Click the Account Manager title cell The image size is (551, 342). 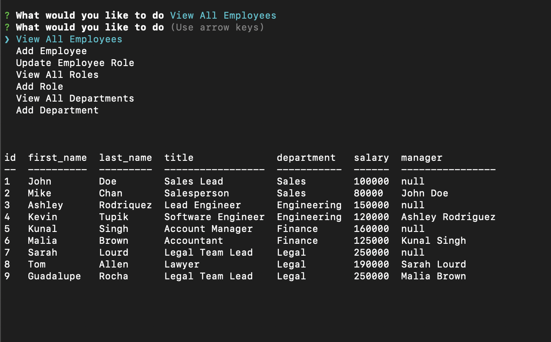click(x=208, y=229)
